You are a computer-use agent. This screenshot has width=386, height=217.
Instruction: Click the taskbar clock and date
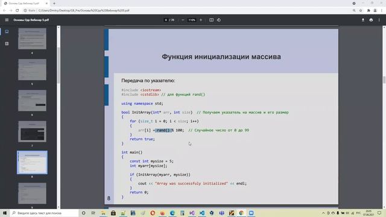(x=369, y=213)
